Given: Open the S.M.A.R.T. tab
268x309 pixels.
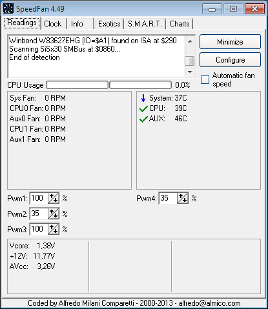Looking at the screenshot, I should point(145,24).
